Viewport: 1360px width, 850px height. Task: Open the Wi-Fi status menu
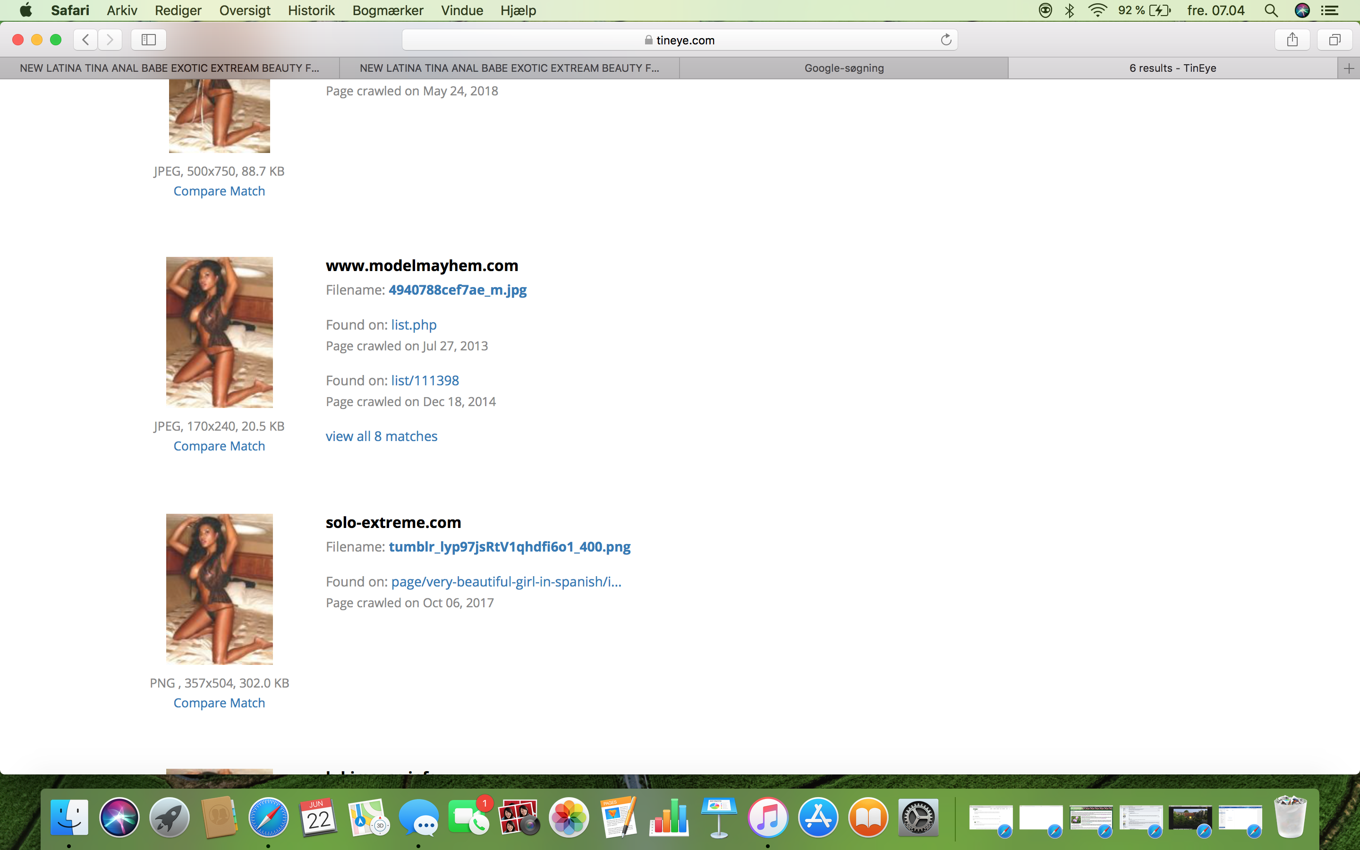point(1097,10)
